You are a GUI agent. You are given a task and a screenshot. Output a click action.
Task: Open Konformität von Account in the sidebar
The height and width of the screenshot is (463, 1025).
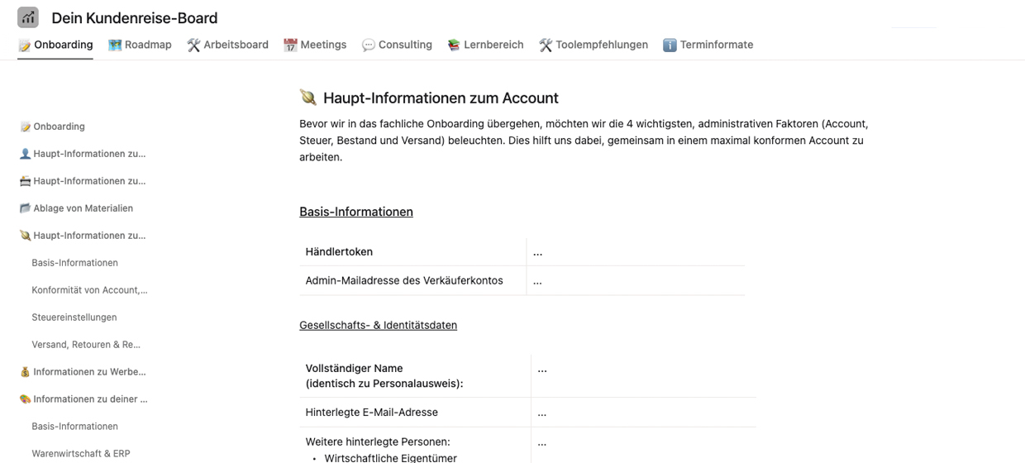[x=89, y=290]
